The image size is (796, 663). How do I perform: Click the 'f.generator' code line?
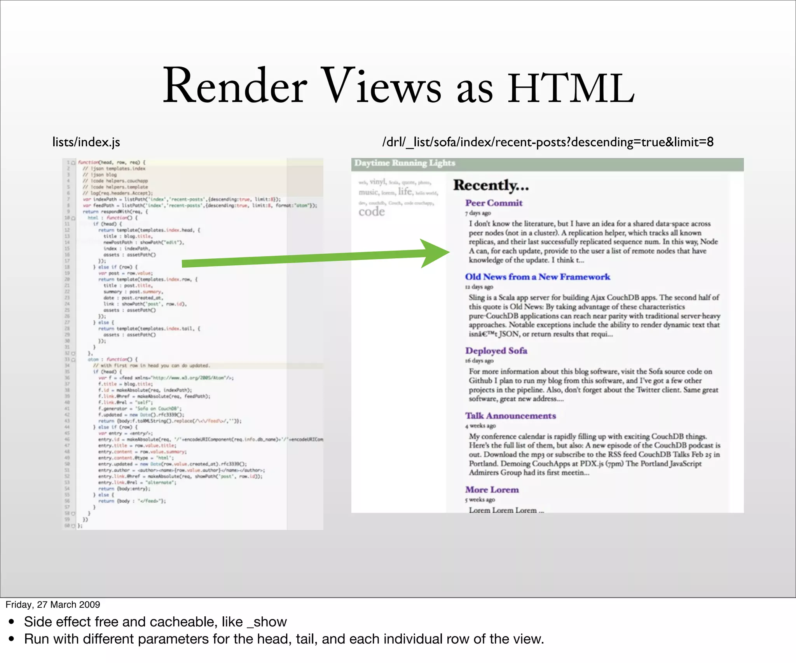point(140,409)
